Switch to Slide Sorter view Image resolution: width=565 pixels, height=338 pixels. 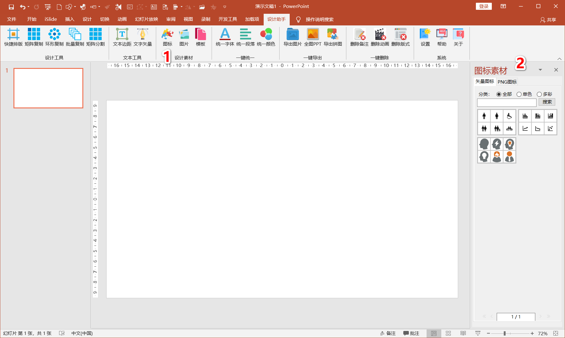point(448,333)
